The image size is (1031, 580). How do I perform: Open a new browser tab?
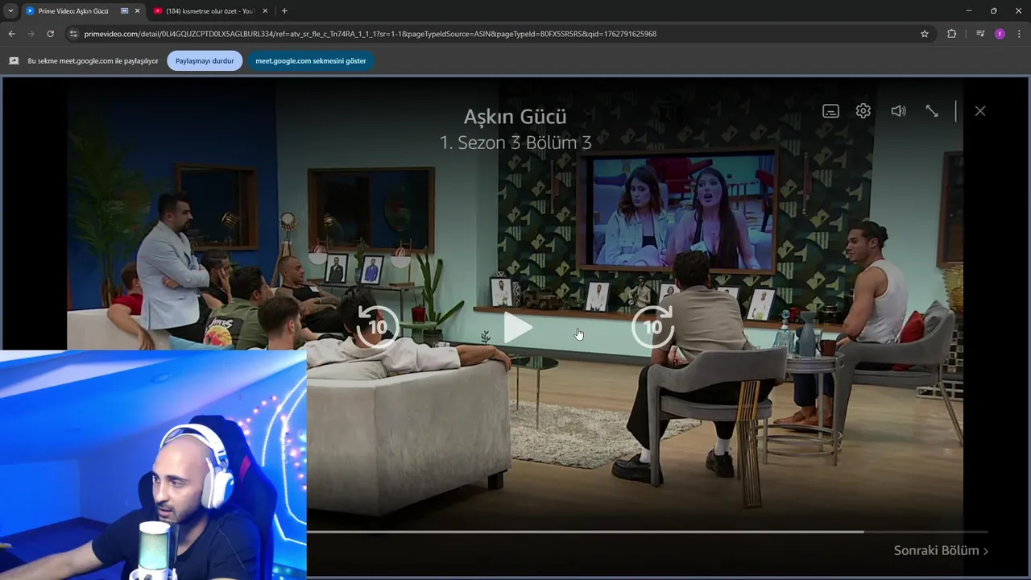point(284,10)
